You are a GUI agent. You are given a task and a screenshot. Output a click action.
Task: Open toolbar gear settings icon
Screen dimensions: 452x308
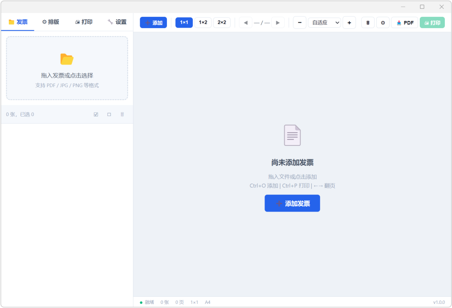383,23
